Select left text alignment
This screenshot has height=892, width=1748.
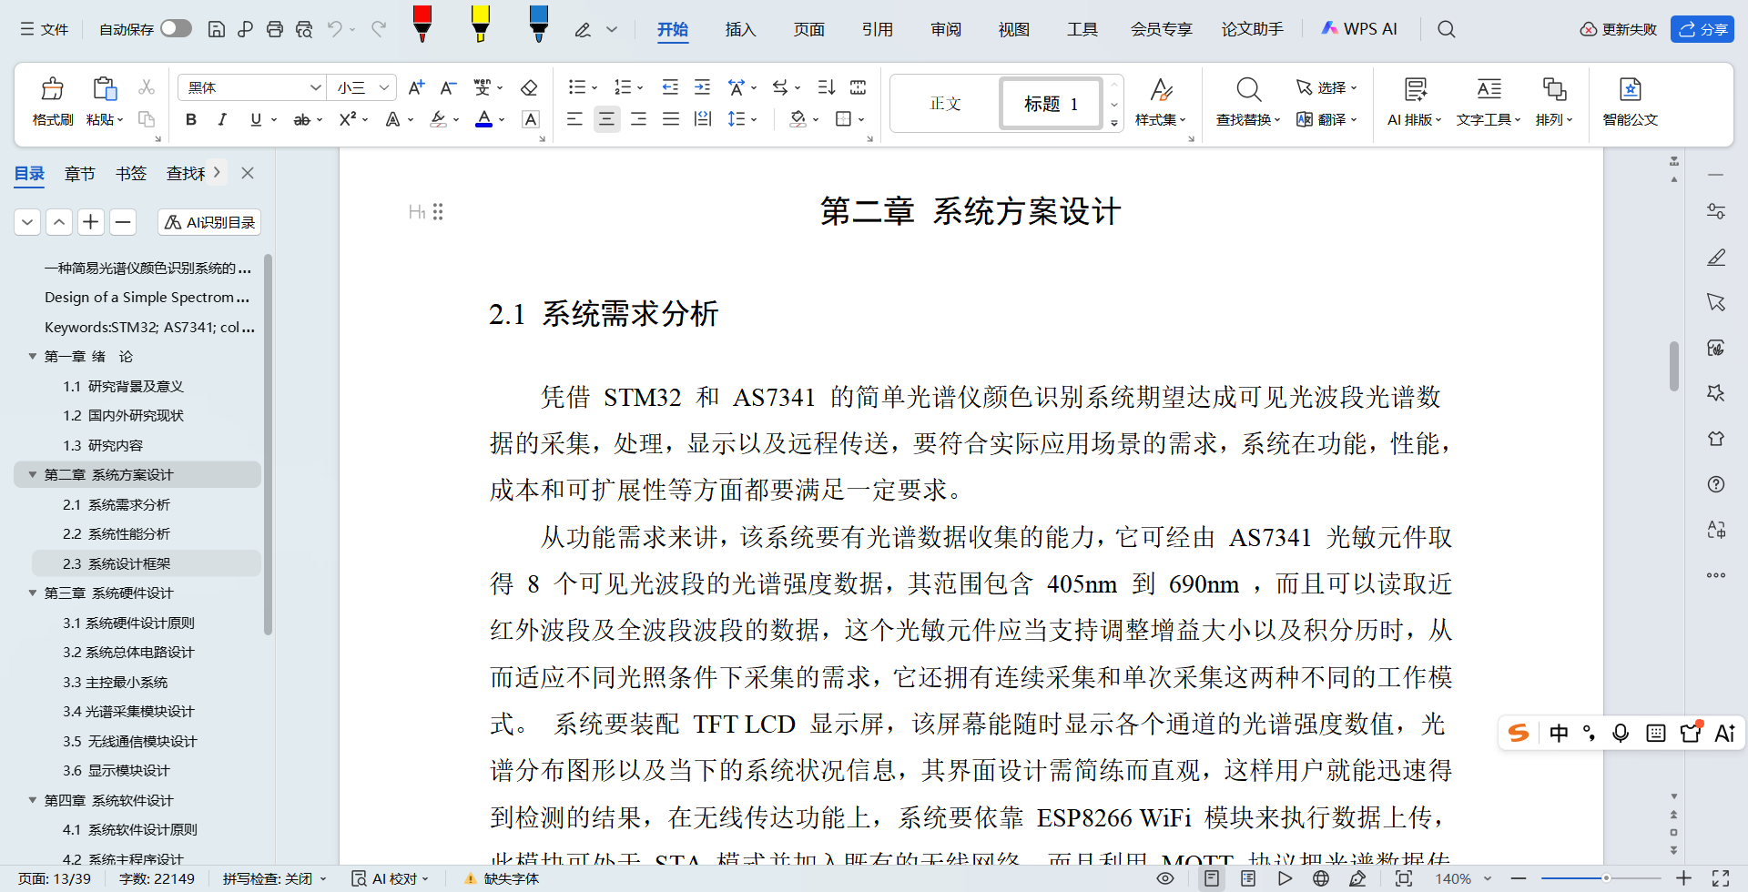point(574,119)
